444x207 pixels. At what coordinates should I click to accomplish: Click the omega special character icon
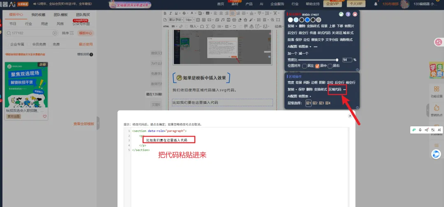(202, 26)
